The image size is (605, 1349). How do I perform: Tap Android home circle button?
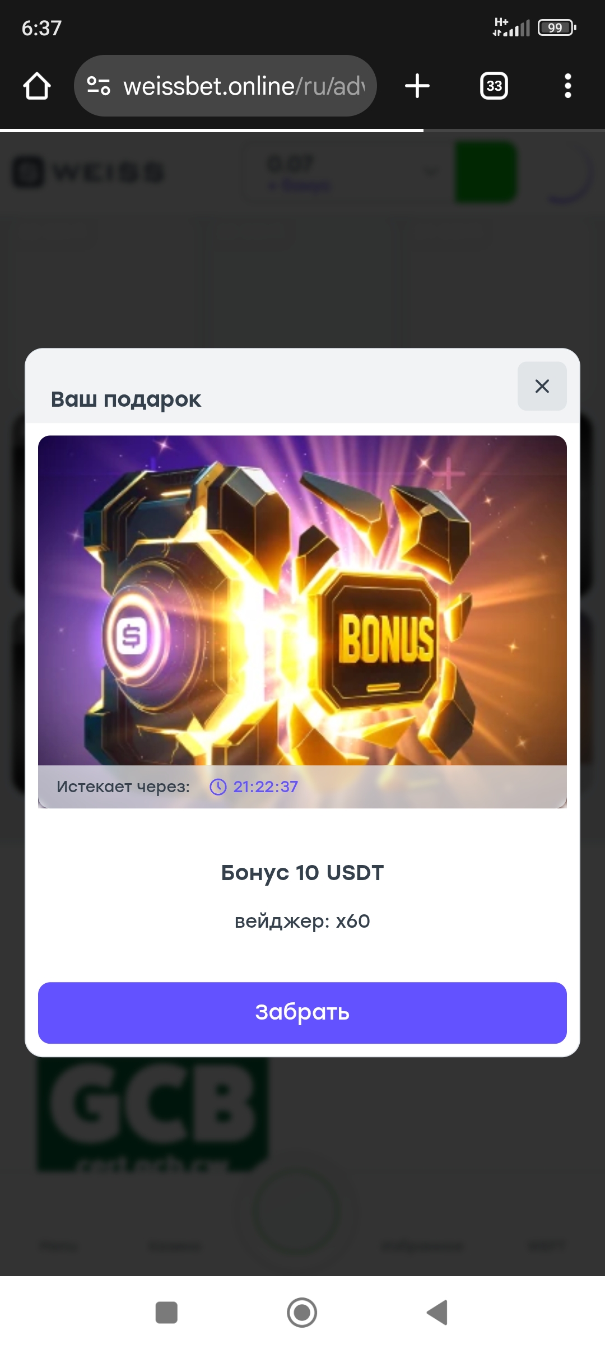click(302, 1312)
